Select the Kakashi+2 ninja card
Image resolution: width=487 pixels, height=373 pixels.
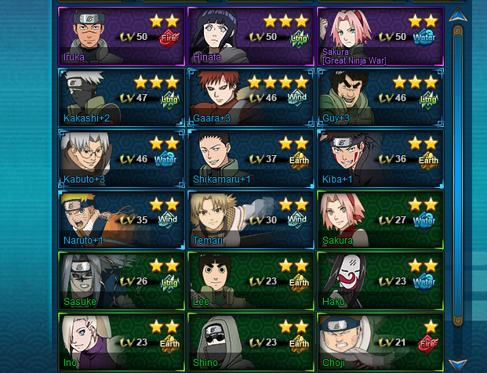tap(122, 98)
